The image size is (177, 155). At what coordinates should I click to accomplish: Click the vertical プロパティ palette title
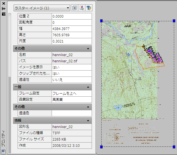(3, 139)
